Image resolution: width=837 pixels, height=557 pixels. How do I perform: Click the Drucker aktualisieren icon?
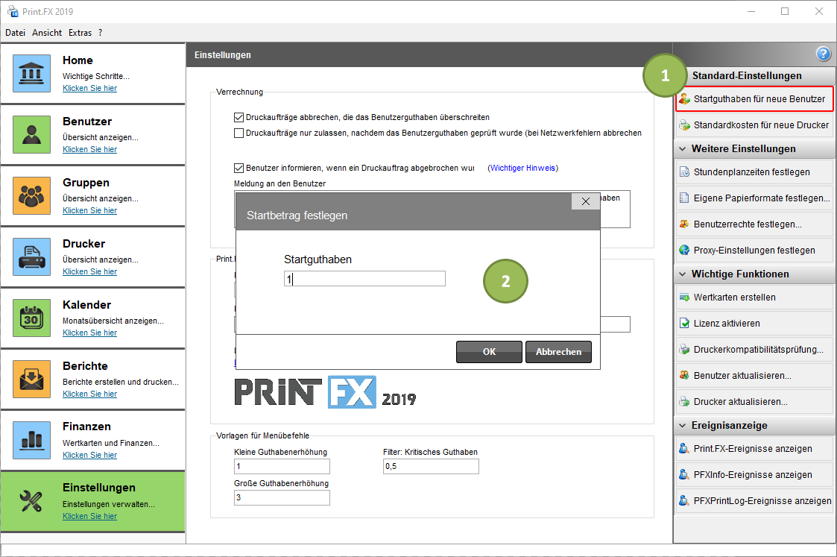click(x=684, y=402)
